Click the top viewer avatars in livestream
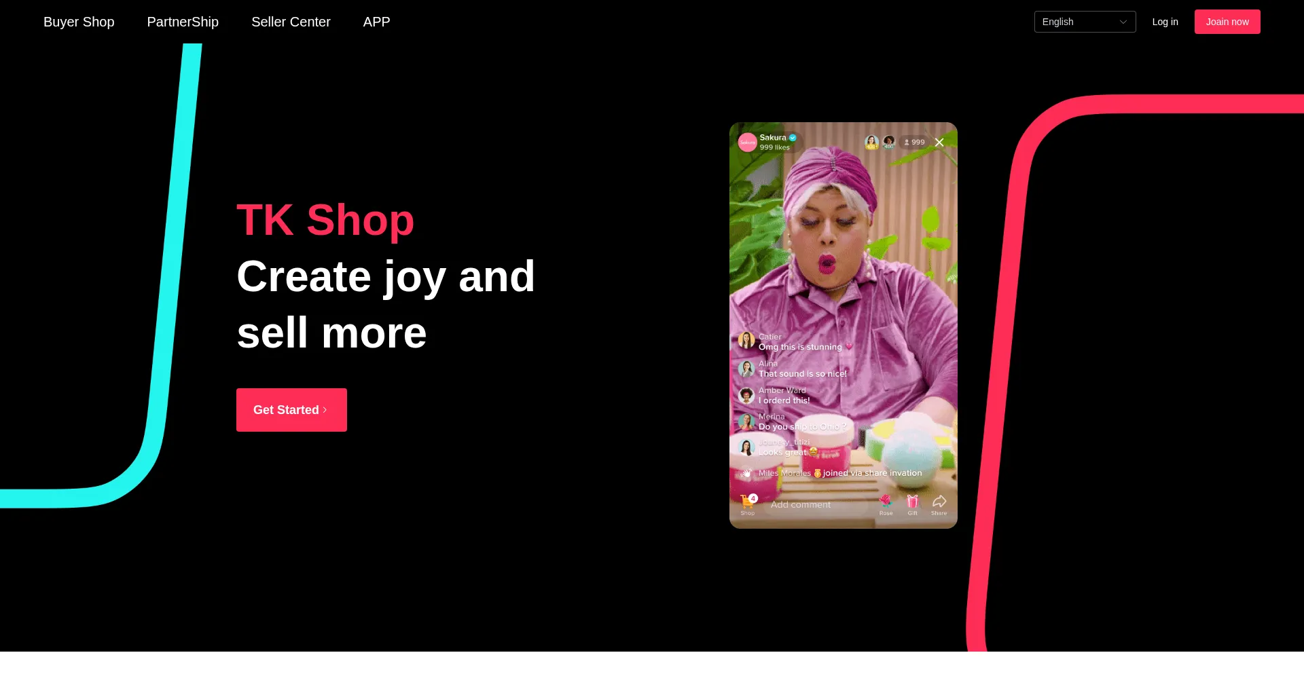 (880, 142)
